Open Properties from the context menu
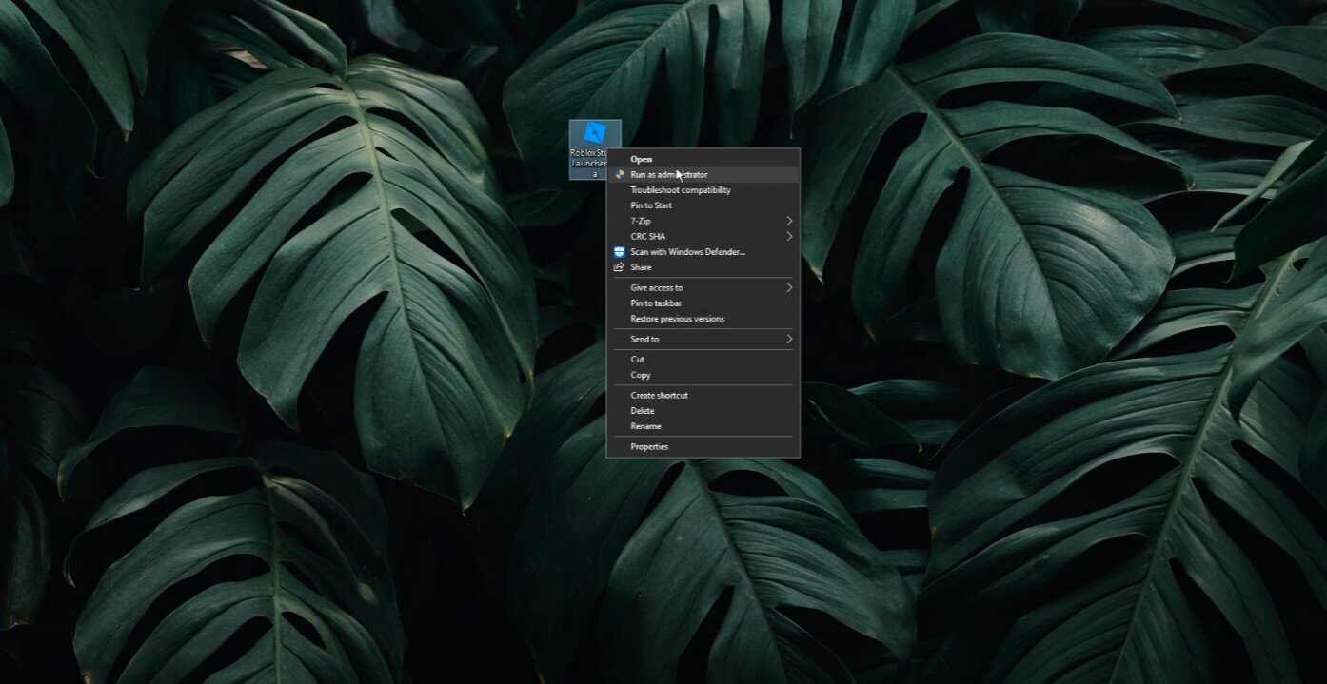This screenshot has height=684, width=1327. point(649,447)
